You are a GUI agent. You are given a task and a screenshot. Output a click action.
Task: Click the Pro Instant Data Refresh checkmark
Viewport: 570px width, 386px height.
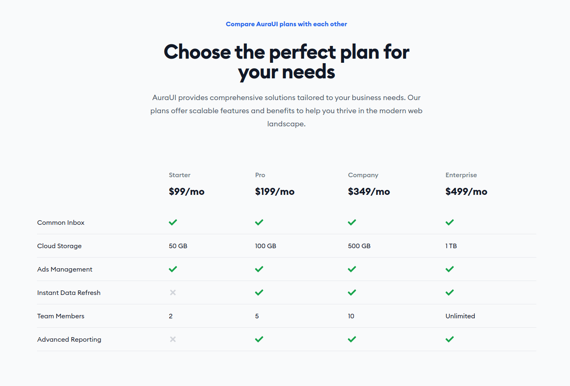pyautogui.click(x=259, y=292)
